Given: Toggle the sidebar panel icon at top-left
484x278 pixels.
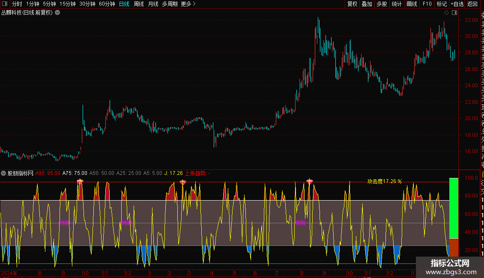Looking at the screenshot, I should (5, 4).
